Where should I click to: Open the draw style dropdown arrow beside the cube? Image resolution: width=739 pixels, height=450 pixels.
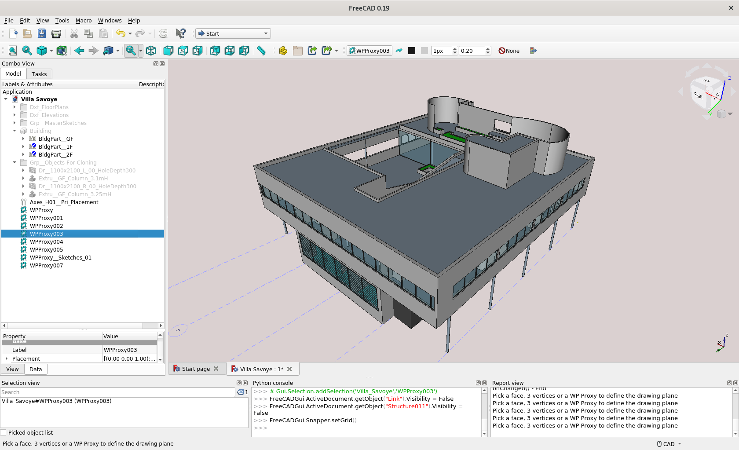(x=51, y=51)
